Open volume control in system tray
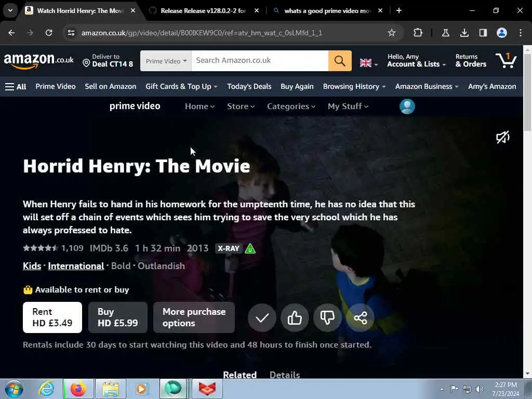The image size is (532, 399). click(x=480, y=389)
